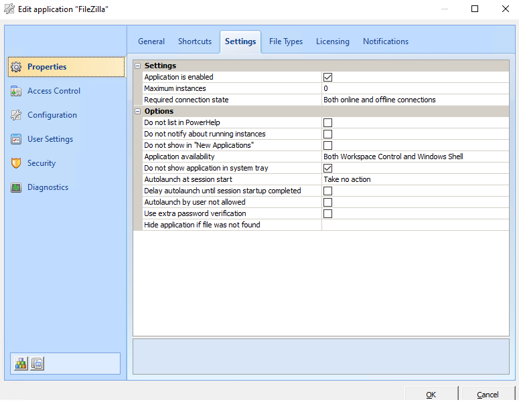Open Configuration section
Viewport: 519px width, 402px height.
click(x=66, y=115)
